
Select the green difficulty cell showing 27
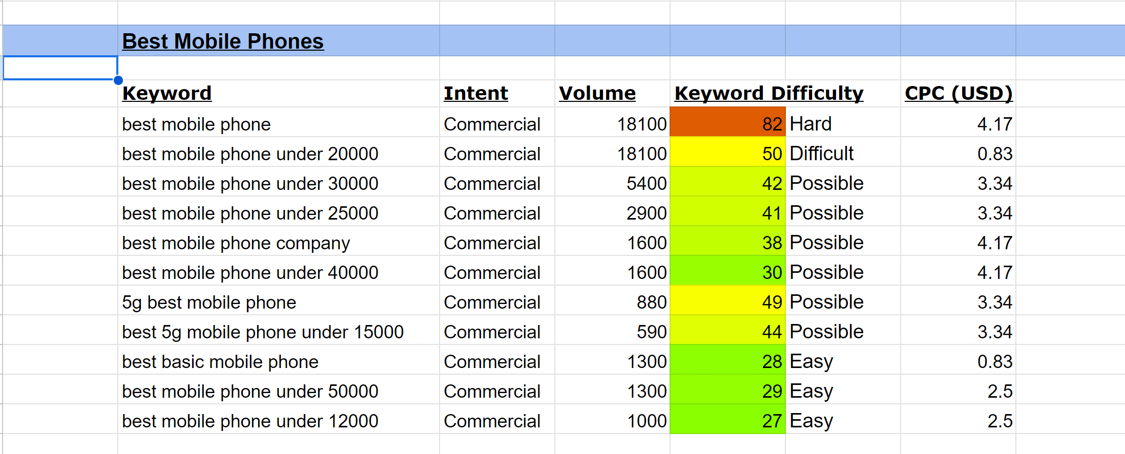[x=727, y=420]
